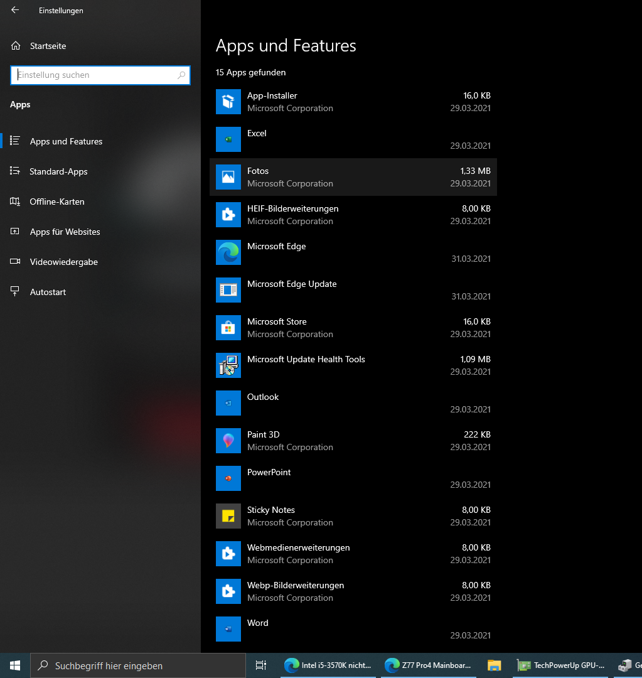Click the Webp-Bilderweiterungen icon
Image resolution: width=642 pixels, height=678 pixels.
(228, 591)
